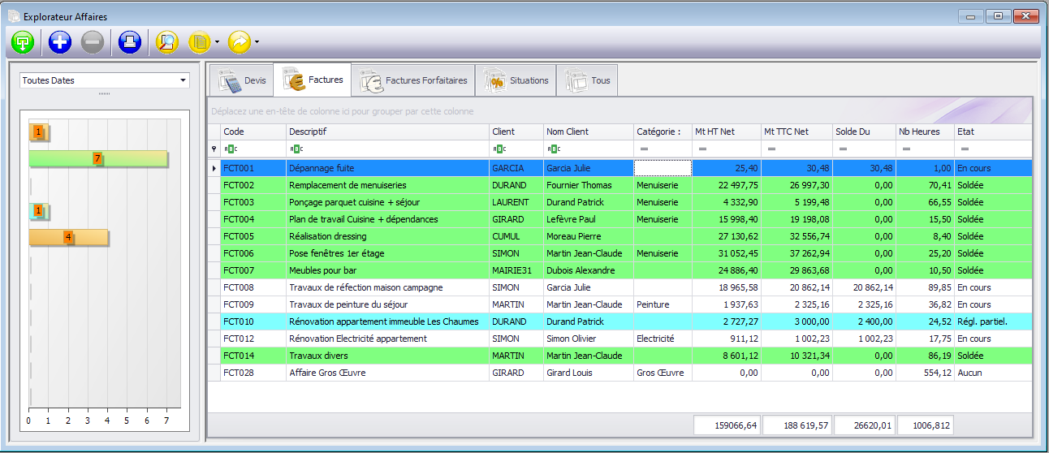Viewport: 1049px width, 453px height.
Task: Select Travaux de réfection maison campagne row
Action: [x=619, y=287]
